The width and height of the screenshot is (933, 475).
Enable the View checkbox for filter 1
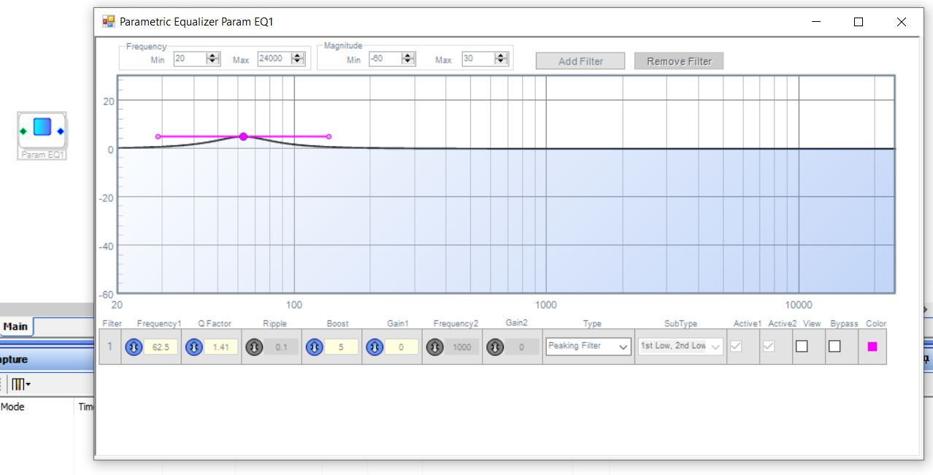[802, 347]
